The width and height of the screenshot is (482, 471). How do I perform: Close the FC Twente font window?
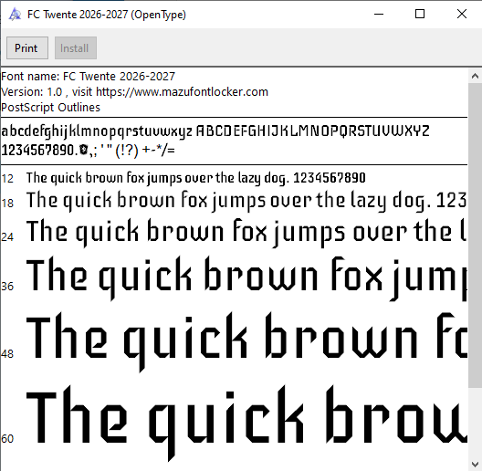[x=462, y=14]
